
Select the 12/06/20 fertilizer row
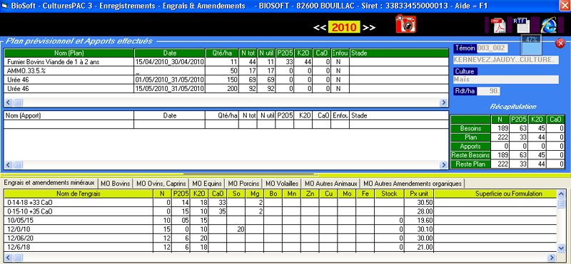click(x=280, y=238)
